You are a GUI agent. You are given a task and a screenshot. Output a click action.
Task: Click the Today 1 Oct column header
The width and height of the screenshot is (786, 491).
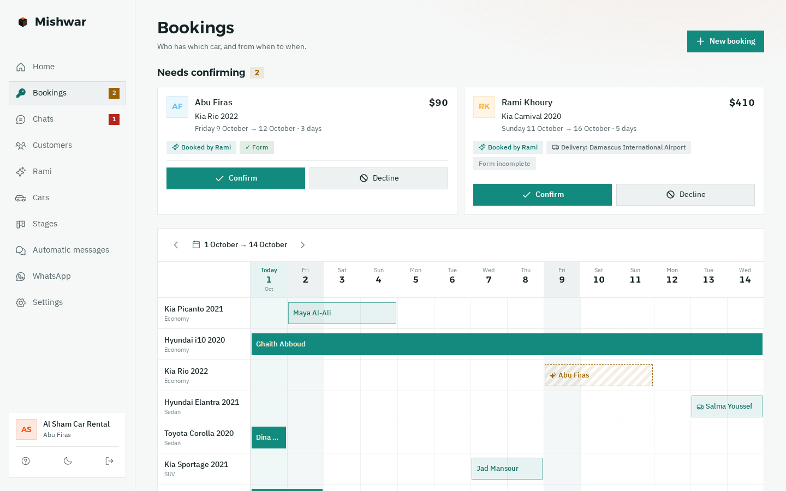click(269, 279)
